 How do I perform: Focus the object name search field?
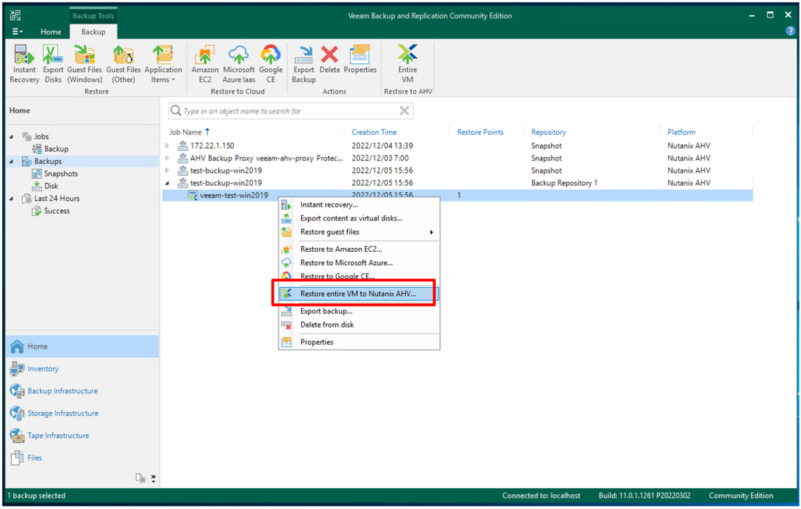point(290,111)
